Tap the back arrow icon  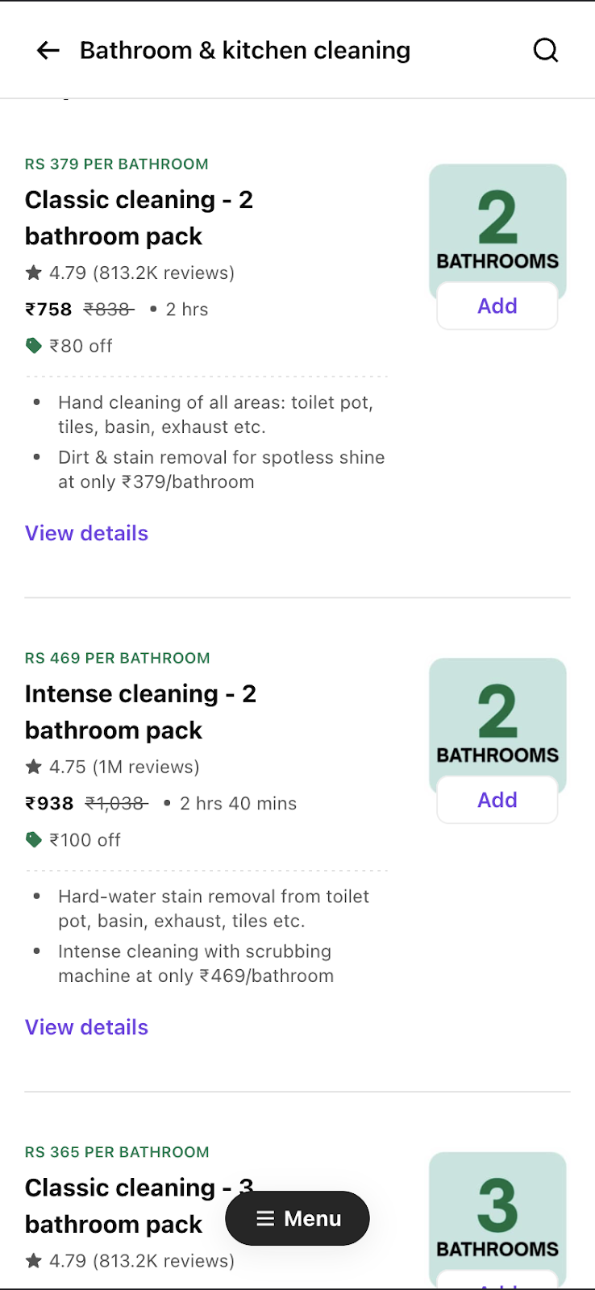[48, 51]
